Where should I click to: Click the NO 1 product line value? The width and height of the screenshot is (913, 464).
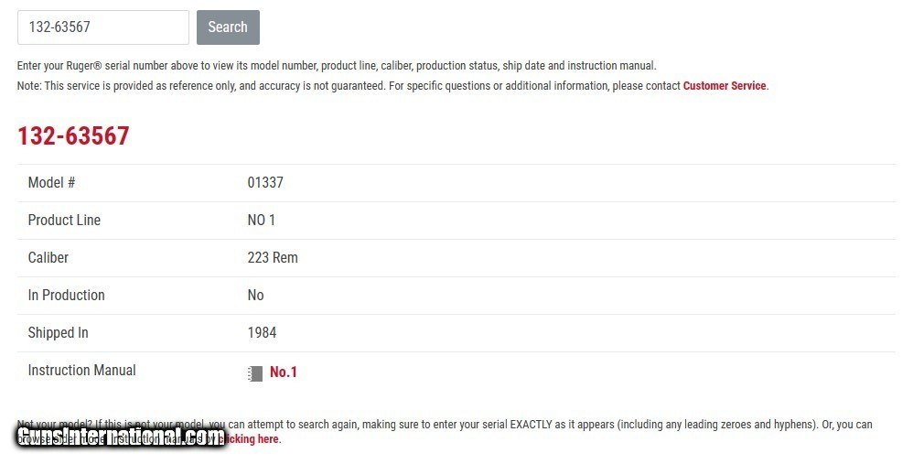(261, 221)
